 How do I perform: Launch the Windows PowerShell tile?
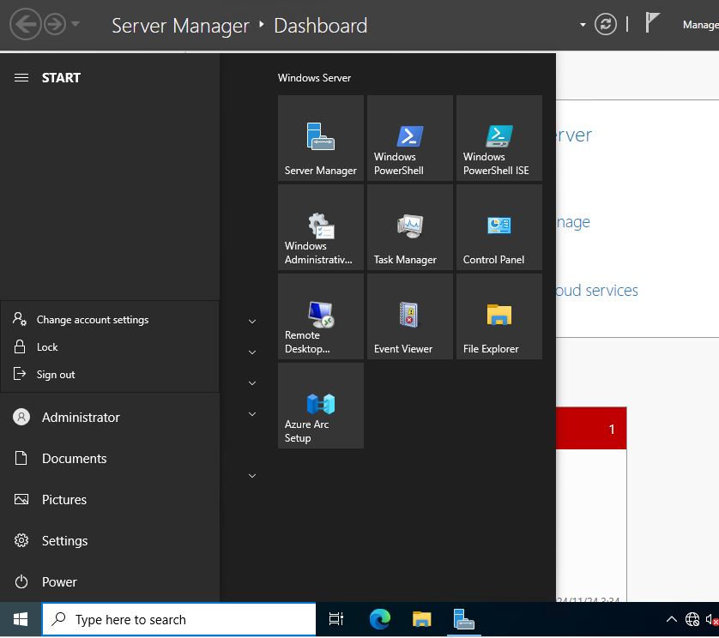(x=410, y=138)
